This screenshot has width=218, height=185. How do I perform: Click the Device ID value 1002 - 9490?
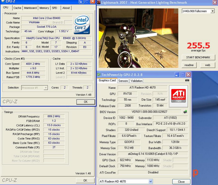pos(126,118)
